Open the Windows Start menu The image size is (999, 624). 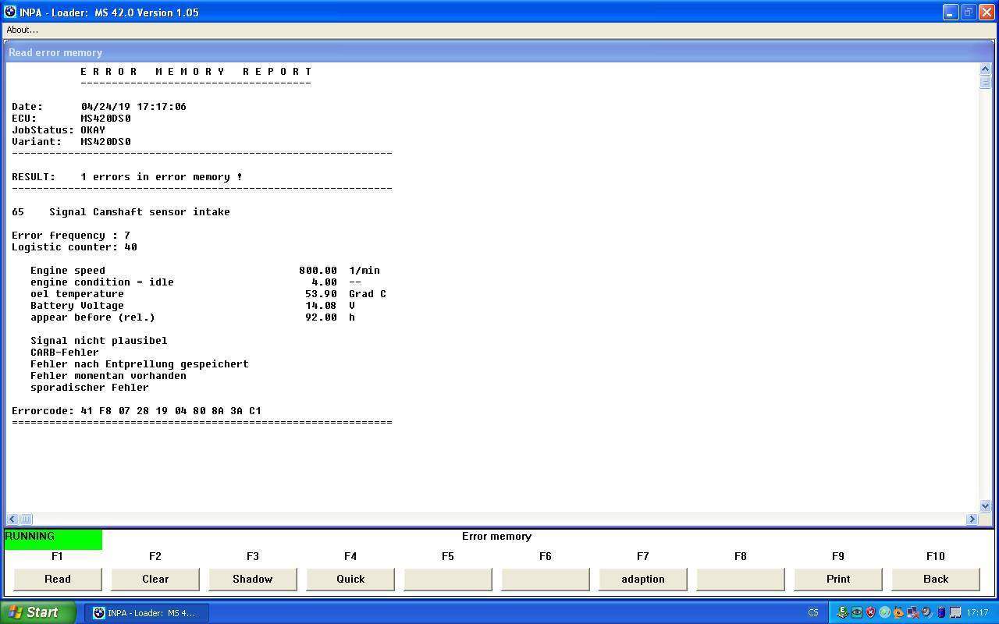(x=37, y=612)
